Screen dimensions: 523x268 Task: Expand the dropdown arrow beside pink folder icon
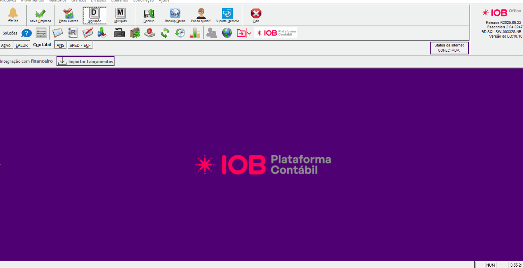point(249,33)
